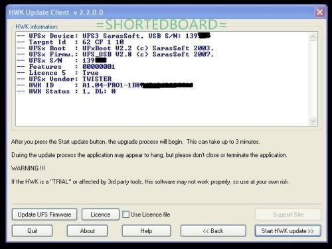The image size is (332, 249).
Task: Select the Target Id line
Action: tap(70, 42)
